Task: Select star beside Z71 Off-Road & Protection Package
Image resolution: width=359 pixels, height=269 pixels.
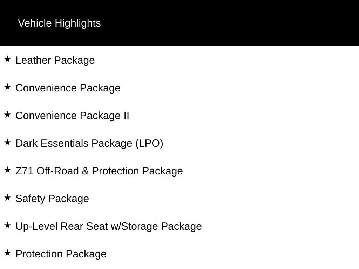Action: point(7,170)
